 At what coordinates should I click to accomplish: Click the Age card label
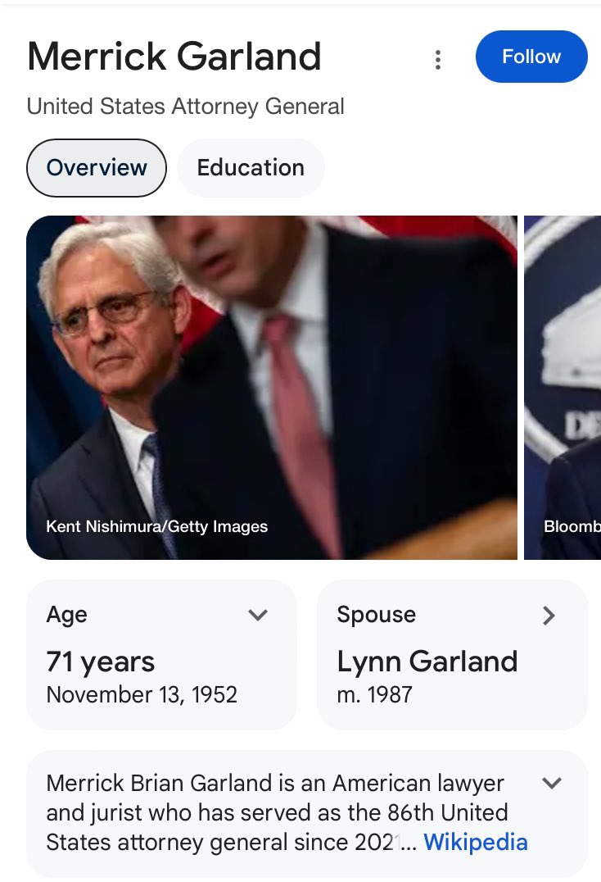(66, 615)
